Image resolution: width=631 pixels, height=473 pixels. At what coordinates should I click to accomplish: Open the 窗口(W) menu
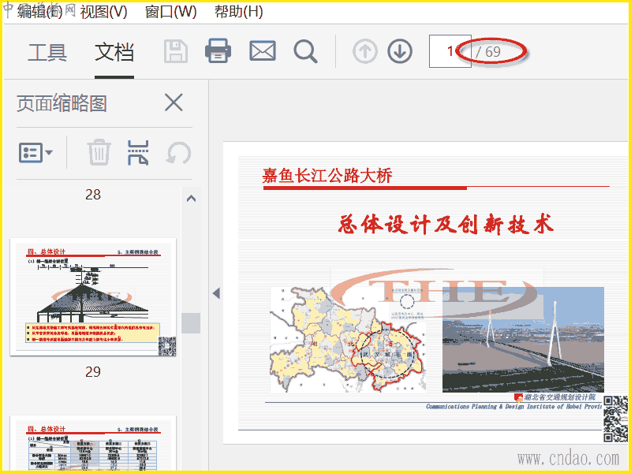[170, 12]
